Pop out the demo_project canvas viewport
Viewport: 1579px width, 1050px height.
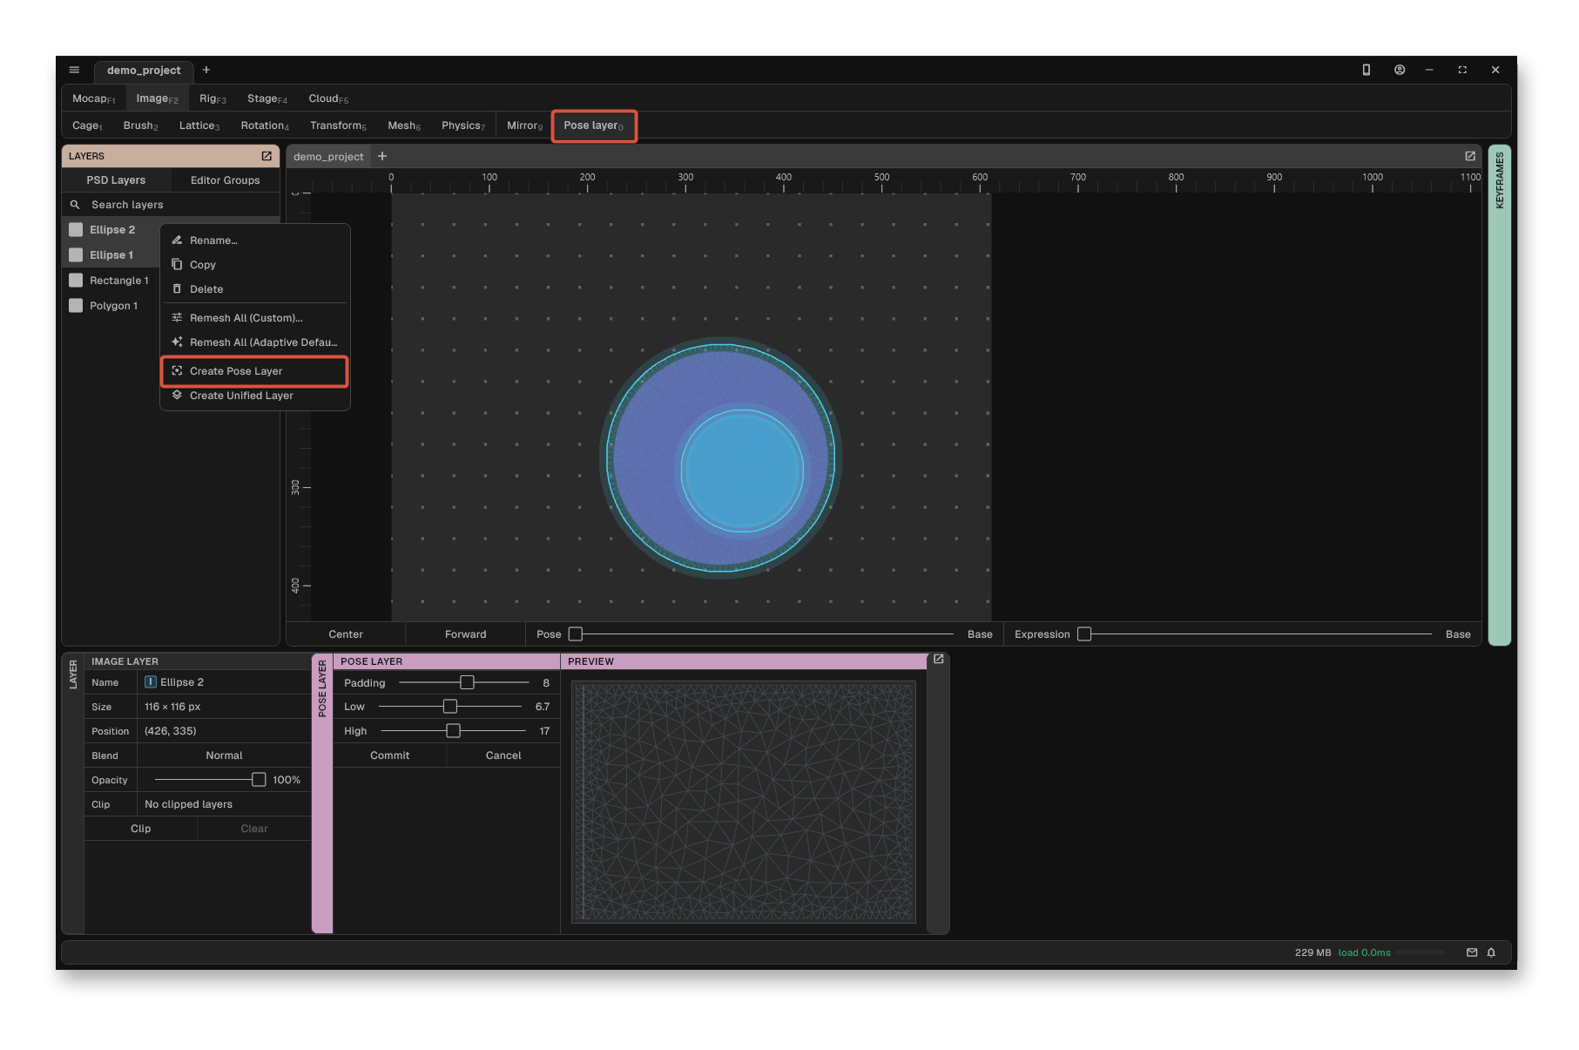[1470, 156]
